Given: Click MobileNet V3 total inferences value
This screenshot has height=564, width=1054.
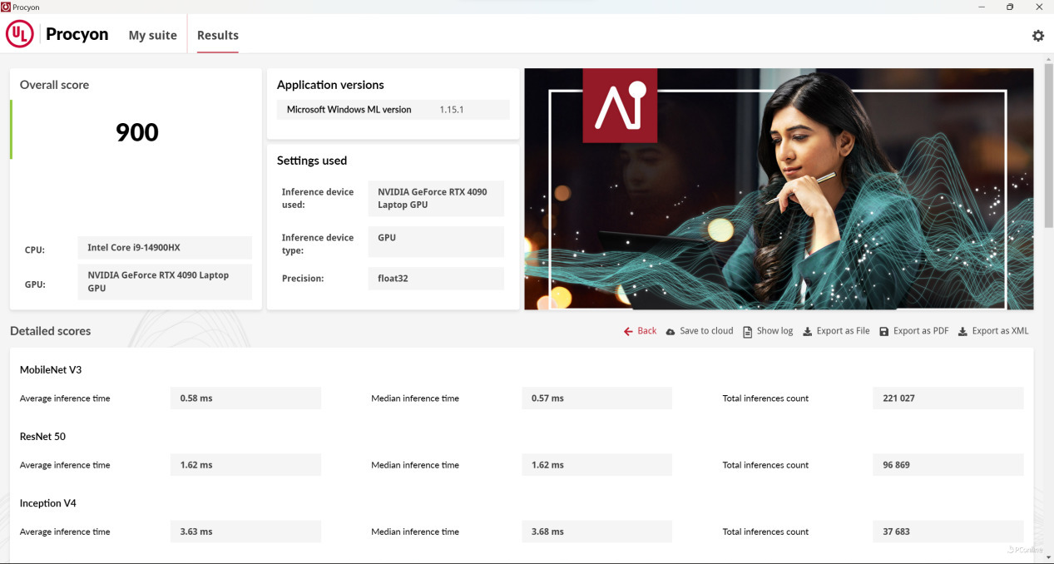Looking at the screenshot, I should [948, 398].
